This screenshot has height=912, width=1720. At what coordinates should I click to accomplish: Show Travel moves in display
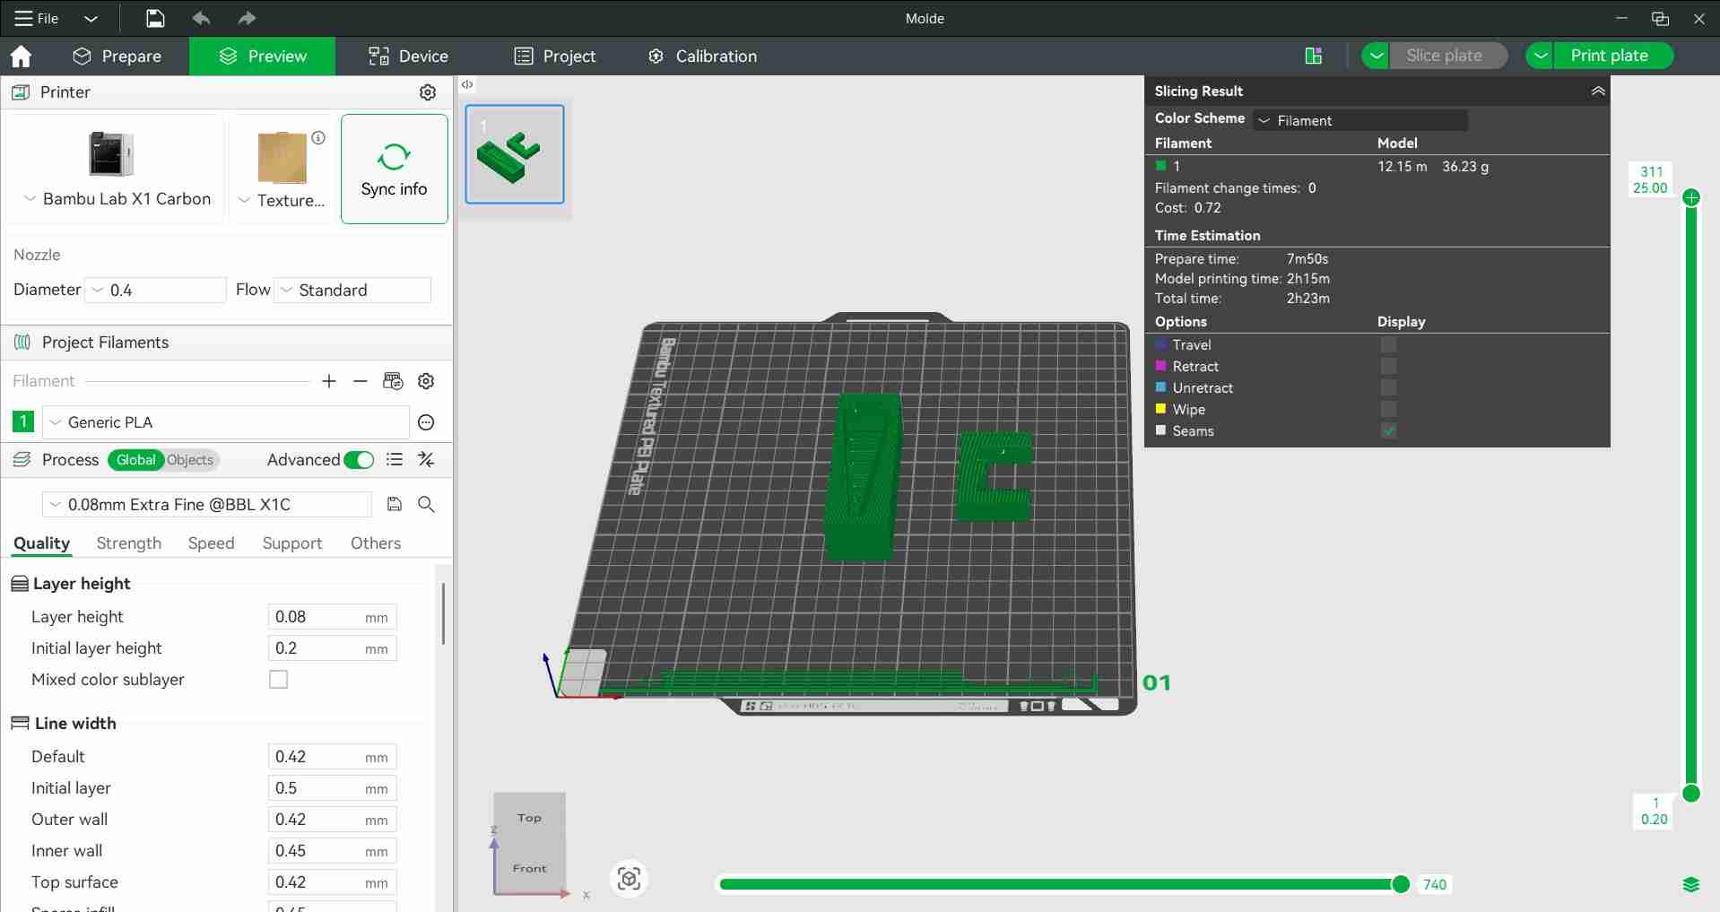point(1388,345)
